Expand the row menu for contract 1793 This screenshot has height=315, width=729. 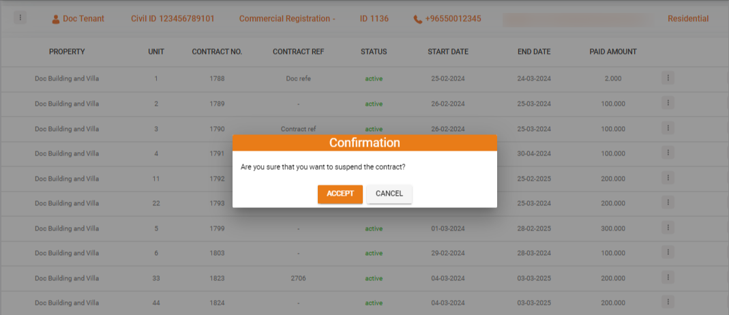tap(668, 203)
